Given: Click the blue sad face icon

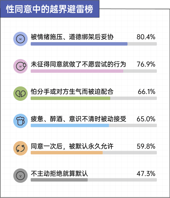Looking at the screenshot, I should tap(20, 39).
